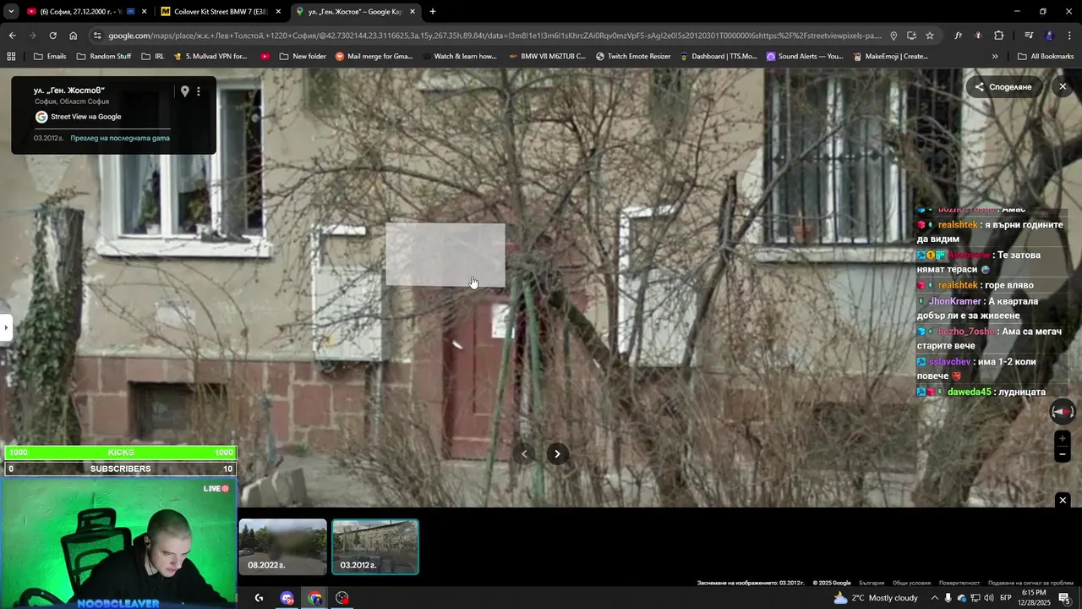Open the Twitch Emote Resizer bookmark

click(x=633, y=57)
